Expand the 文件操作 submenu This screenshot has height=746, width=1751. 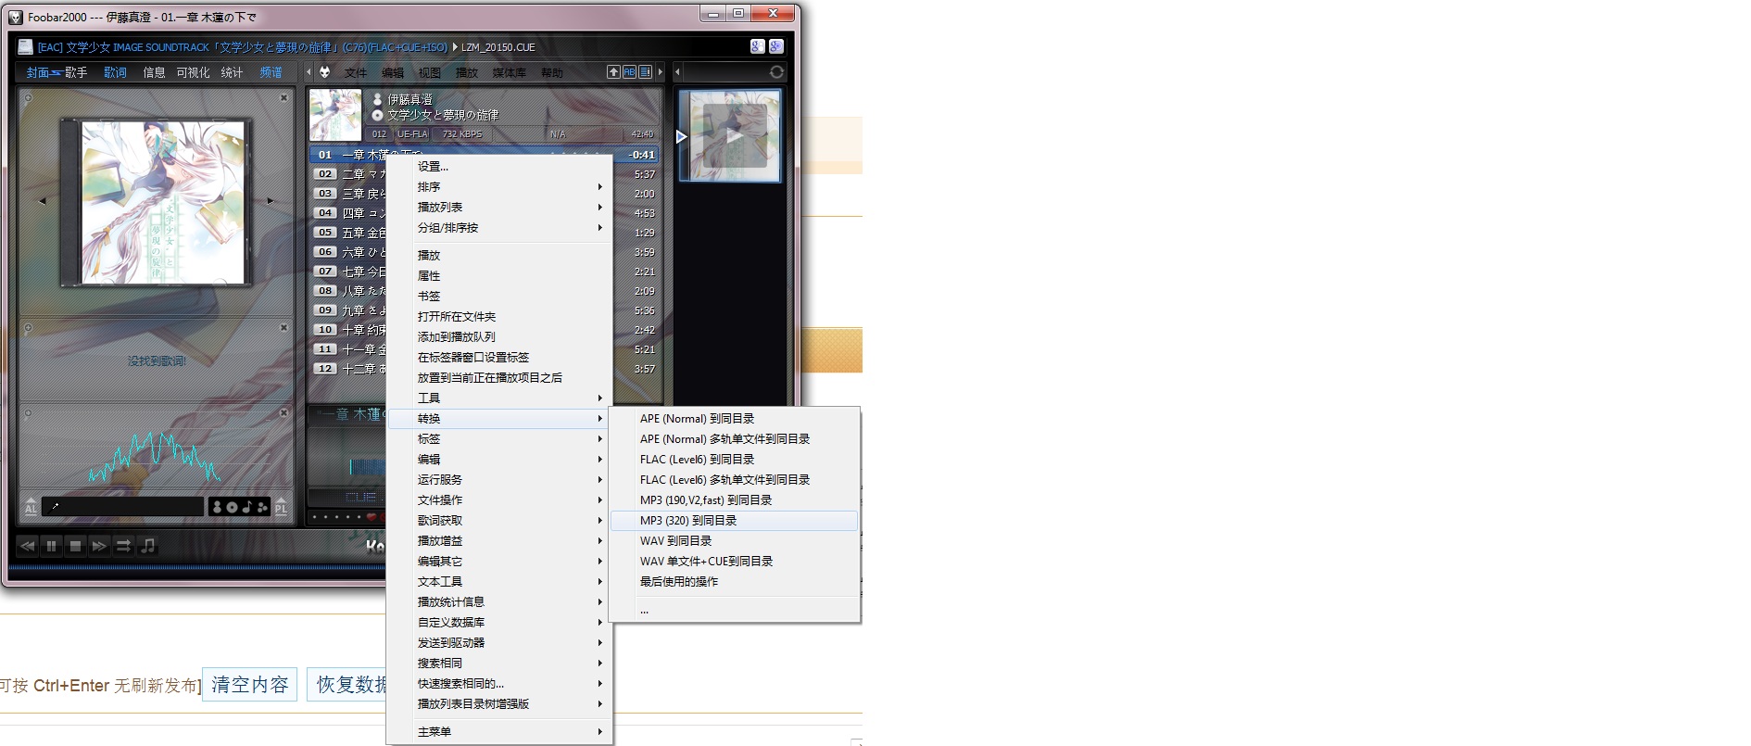[x=500, y=500]
